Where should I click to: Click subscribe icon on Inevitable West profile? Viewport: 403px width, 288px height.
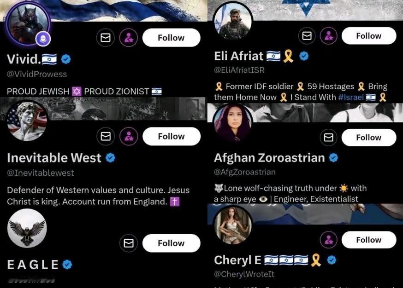click(129, 136)
